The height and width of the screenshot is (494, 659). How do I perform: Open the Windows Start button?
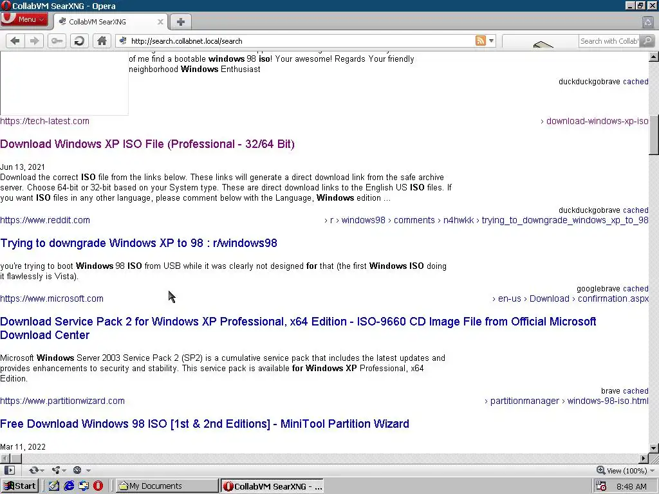pyautogui.click(x=20, y=486)
